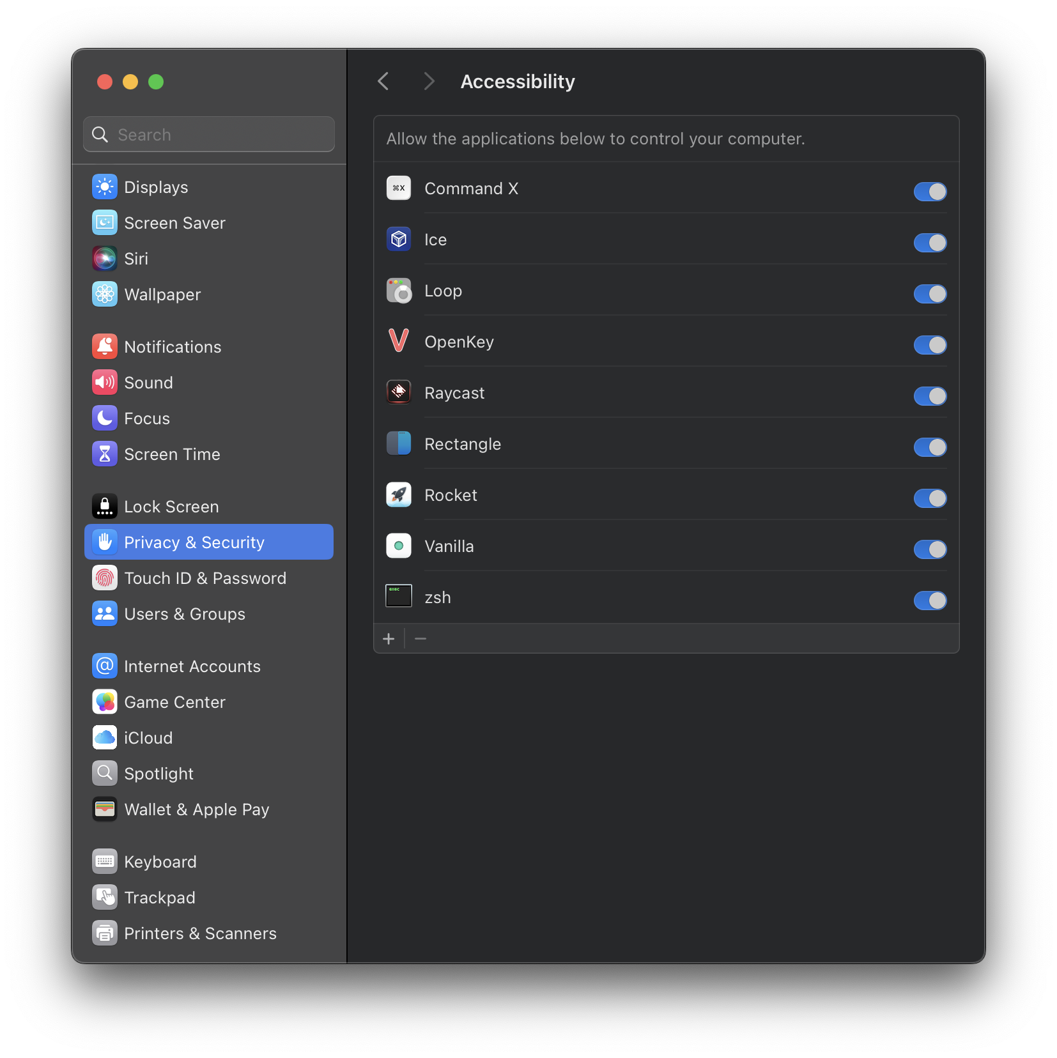Click the search magnifying glass icon

[x=100, y=134]
